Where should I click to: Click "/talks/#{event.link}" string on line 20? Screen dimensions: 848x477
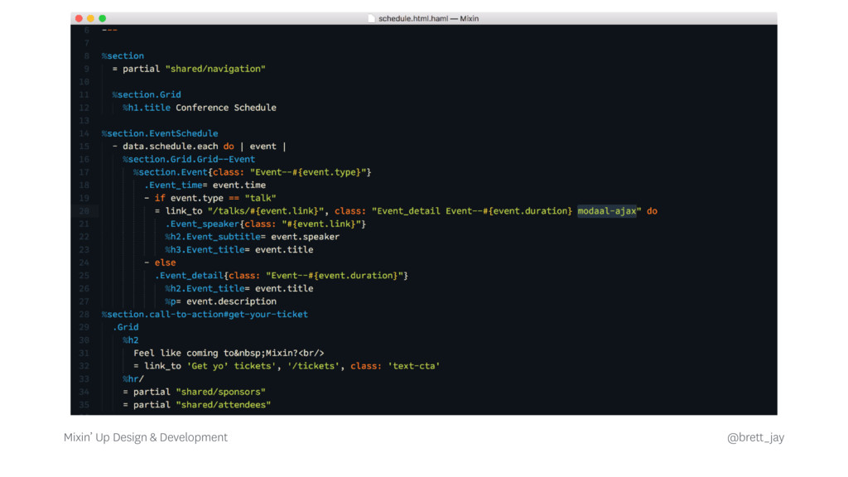pyautogui.click(x=266, y=211)
